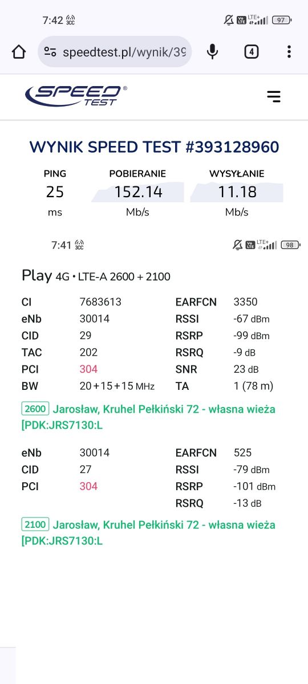Viewport: 308px width, 684px height.
Task: Open site info icon in address bar
Action: pos(50,52)
